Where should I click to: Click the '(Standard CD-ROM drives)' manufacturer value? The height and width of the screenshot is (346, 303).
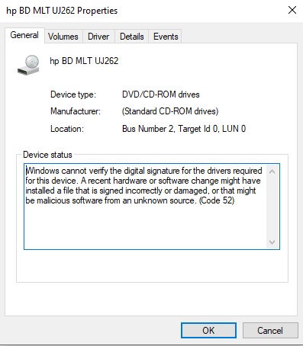170,111
